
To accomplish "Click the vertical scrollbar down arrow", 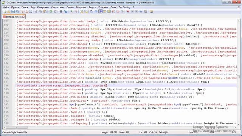I will pyautogui.click(x=239, y=124).
